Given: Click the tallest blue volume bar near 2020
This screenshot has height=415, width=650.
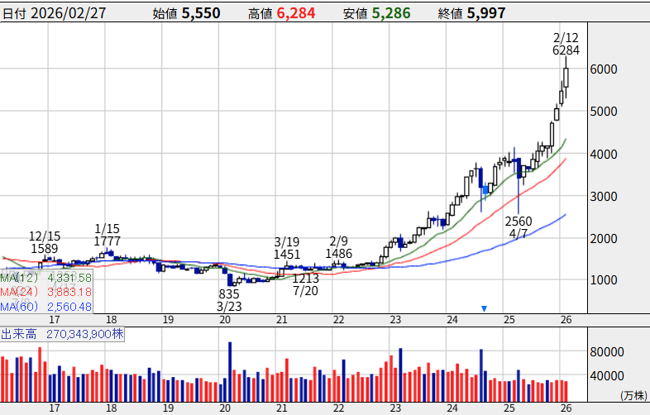Looking at the screenshot, I should 230,362.
